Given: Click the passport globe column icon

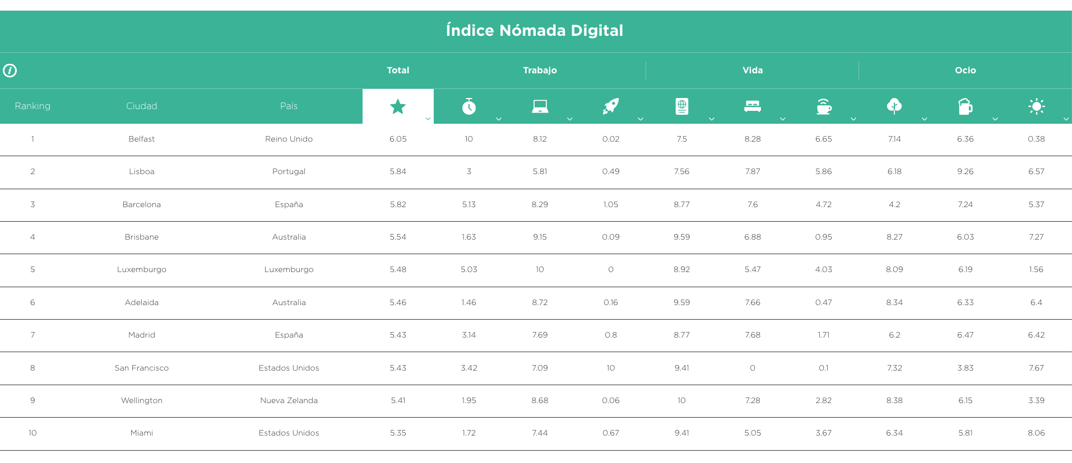Looking at the screenshot, I should point(682,106).
